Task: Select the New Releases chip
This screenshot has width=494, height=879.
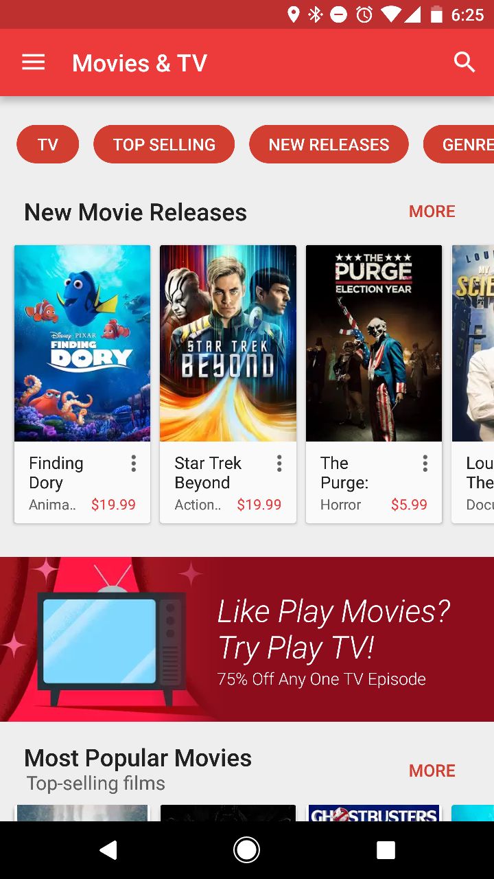Action: pyautogui.click(x=329, y=144)
